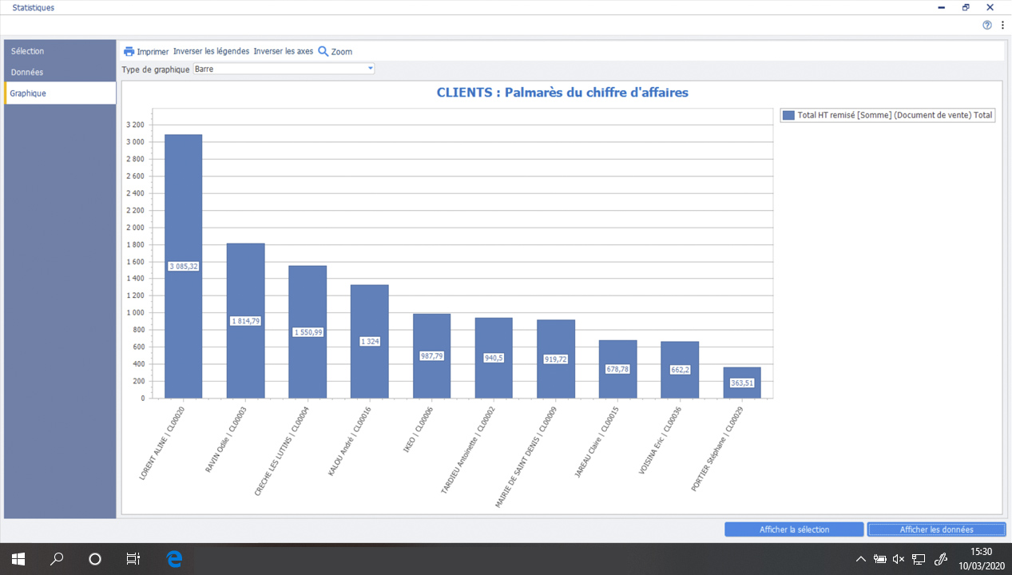Switch to the Sélection tab

(28, 51)
